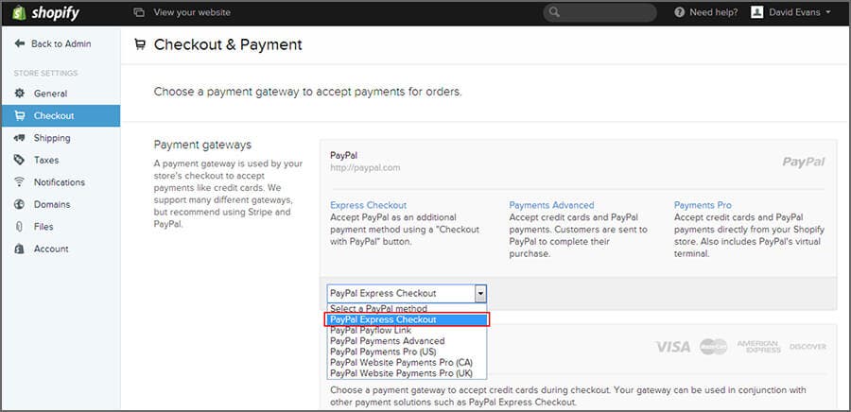The image size is (851, 412).
Task: Click the Notifications wifi icon
Action: (20, 182)
